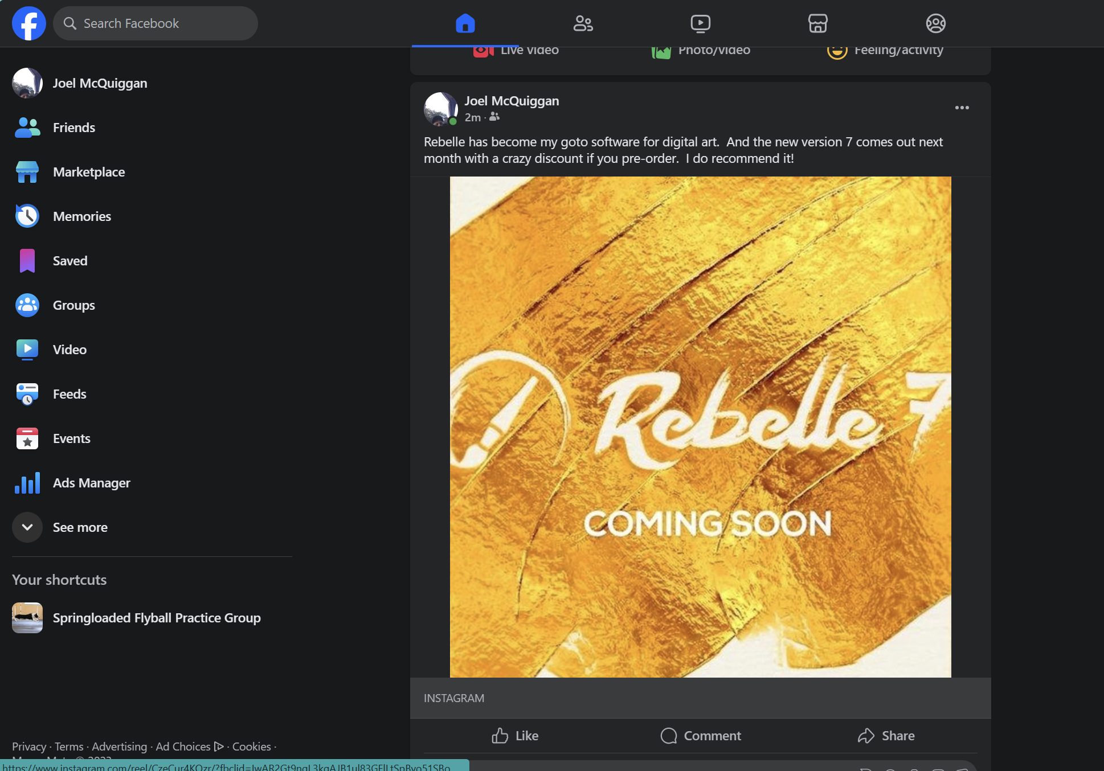
Task: Comment on the Rebelle post
Action: point(701,736)
